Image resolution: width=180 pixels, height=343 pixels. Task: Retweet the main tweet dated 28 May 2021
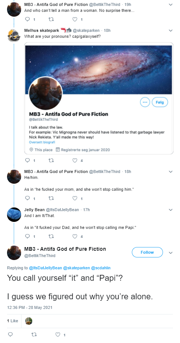(34, 334)
